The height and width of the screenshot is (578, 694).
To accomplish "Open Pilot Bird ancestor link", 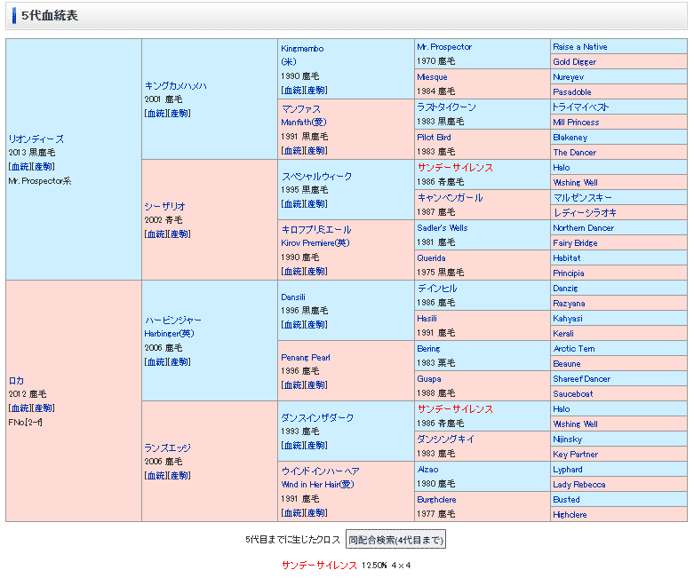I will click(434, 137).
